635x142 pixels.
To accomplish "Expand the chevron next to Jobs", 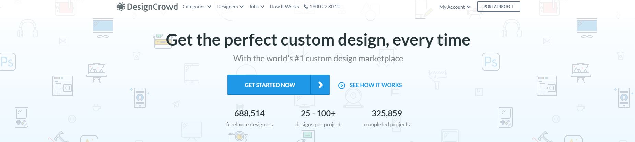I will click(262, 7).
